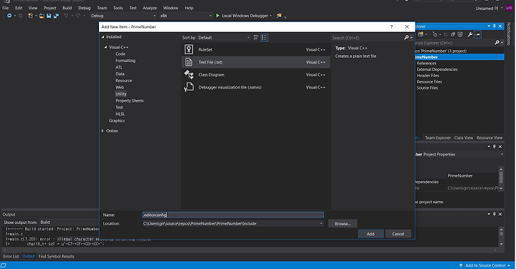The width and height of the screenshot is (516, 269).
Task: Switch dialog to medium icons list view
Action: (264, 37)
